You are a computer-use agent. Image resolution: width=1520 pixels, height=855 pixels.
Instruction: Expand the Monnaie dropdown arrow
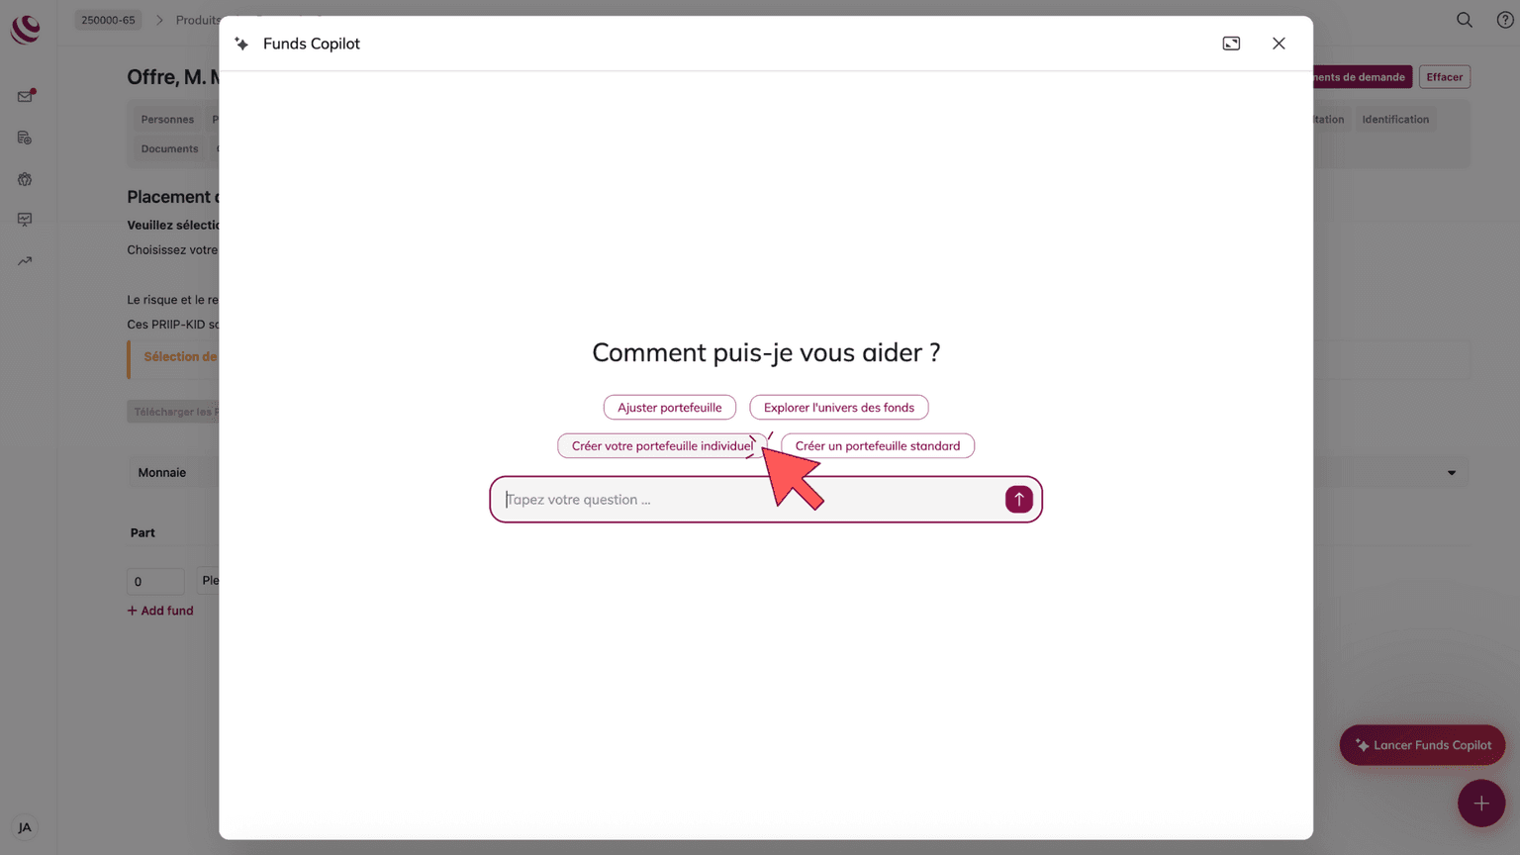point(1452,473)
